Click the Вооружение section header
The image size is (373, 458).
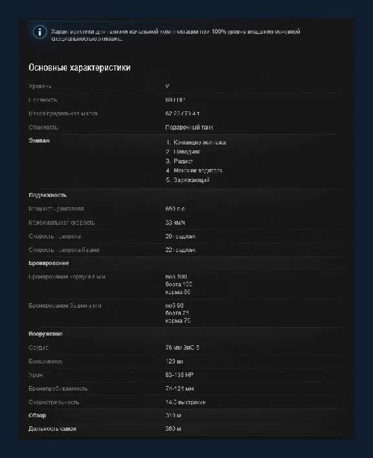point(45,334)
